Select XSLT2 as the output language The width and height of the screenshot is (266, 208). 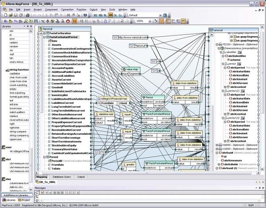101,15
